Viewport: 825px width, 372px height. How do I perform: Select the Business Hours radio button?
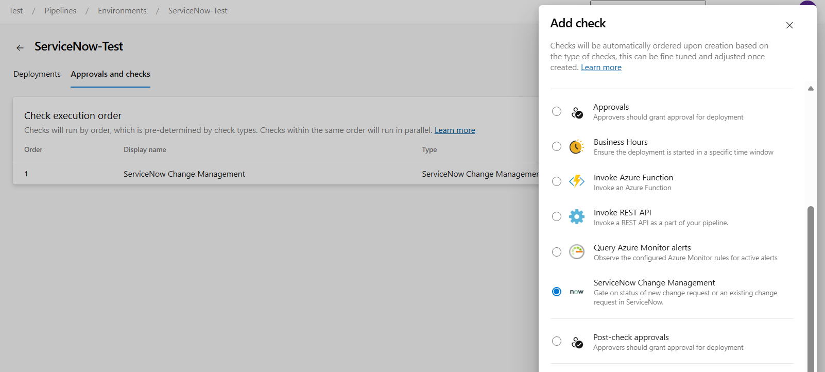557,146
